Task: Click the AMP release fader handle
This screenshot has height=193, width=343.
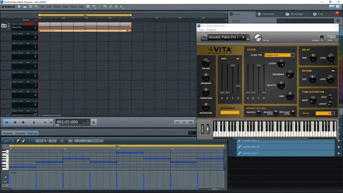Action: 238,86
